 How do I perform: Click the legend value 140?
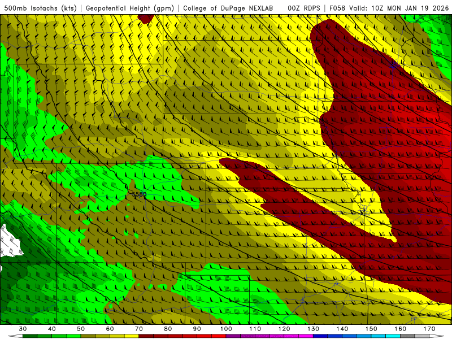342,329
